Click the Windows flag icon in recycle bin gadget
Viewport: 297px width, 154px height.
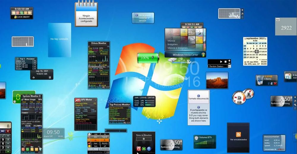tap(272, 83)
